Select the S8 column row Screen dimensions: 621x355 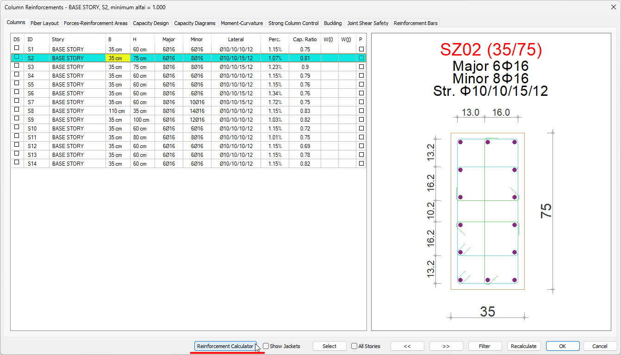click(68, 111)
